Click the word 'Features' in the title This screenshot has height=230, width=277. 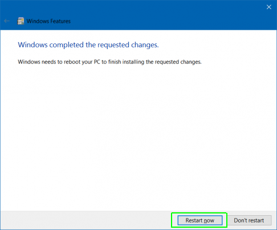tap(60, 21)
